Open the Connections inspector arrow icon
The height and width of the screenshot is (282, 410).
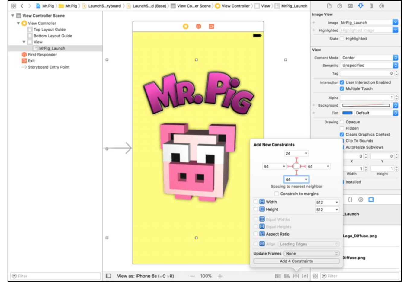[x=382, y=6]
